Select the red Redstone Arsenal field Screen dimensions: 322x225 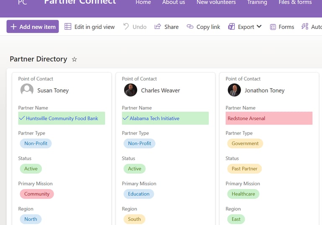[269, 118]
